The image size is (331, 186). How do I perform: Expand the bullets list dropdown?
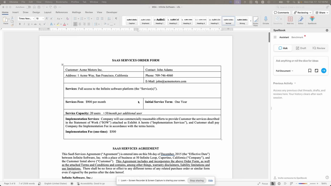(x=78, y=19)
